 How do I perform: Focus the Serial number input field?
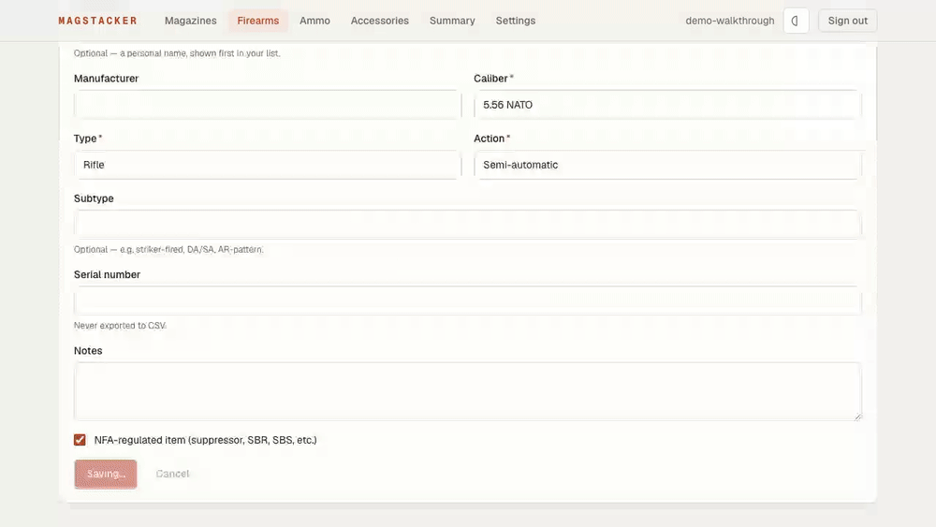[467, 300]
